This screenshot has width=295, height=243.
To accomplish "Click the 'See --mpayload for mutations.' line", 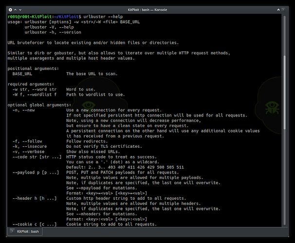I will click(x=102, y=188).
